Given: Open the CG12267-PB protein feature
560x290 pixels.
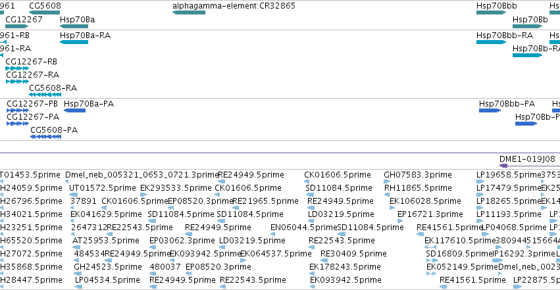Looking at the screenshot, I should [x=32, y=104].
